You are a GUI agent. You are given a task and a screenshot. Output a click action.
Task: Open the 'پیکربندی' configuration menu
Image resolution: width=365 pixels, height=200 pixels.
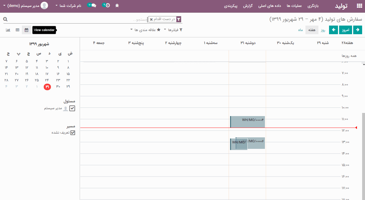(x=231, y=6)
